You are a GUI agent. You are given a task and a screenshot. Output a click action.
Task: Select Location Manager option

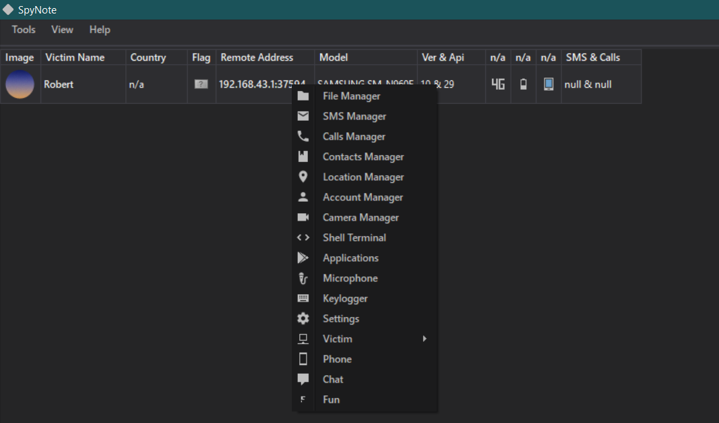point(365,177)
